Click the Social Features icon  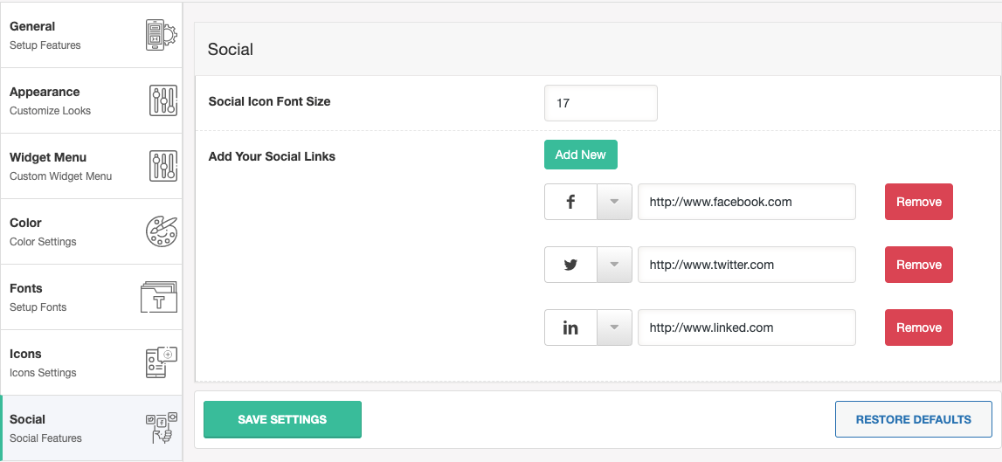pyautogui.click(x=161, y=428)
